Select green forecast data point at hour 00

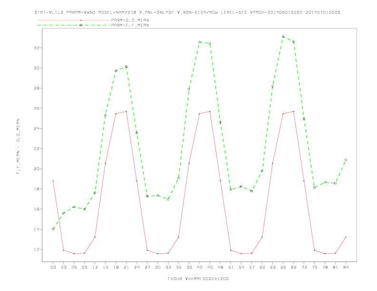(53, 229)
